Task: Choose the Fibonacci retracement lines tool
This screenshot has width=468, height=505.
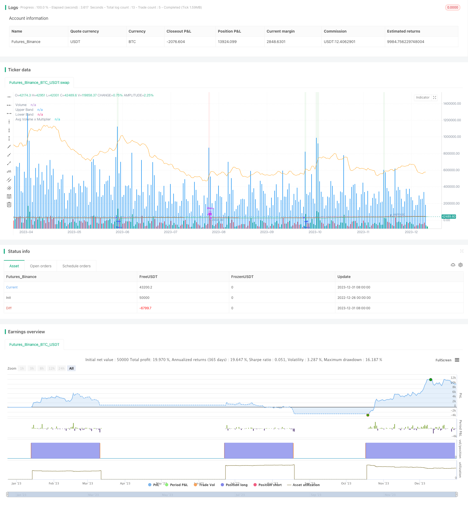Action: [x=9, y=196]
